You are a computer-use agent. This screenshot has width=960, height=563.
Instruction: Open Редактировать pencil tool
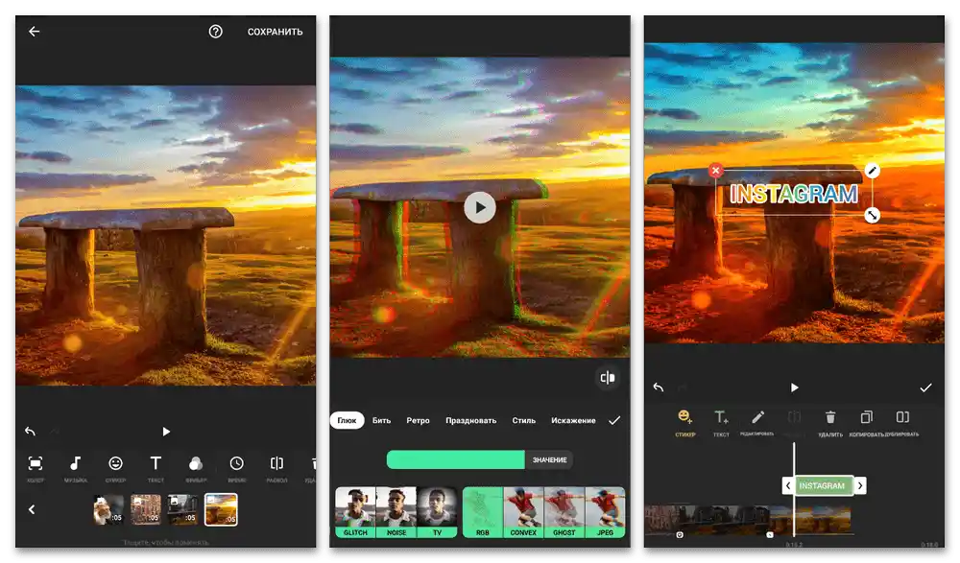coord(757,422)
